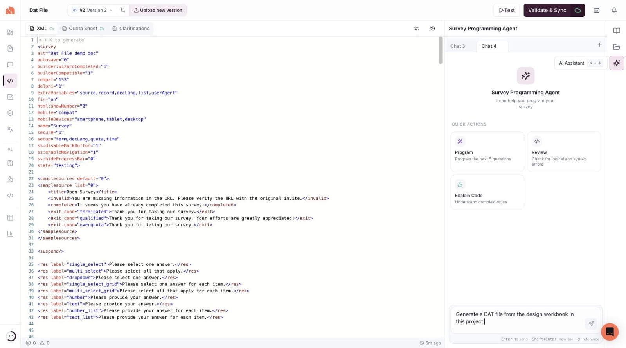The image size is (626, 348).
Task: Open the Version 2 dropdown
Action: 92,10
